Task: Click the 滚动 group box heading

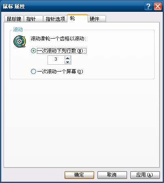Action: pos(18,29)
